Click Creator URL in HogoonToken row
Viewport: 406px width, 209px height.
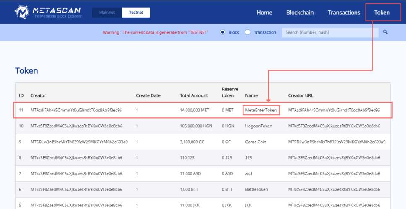point(334,126)
